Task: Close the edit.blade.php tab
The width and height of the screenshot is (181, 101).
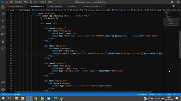Action: point(44,6)
